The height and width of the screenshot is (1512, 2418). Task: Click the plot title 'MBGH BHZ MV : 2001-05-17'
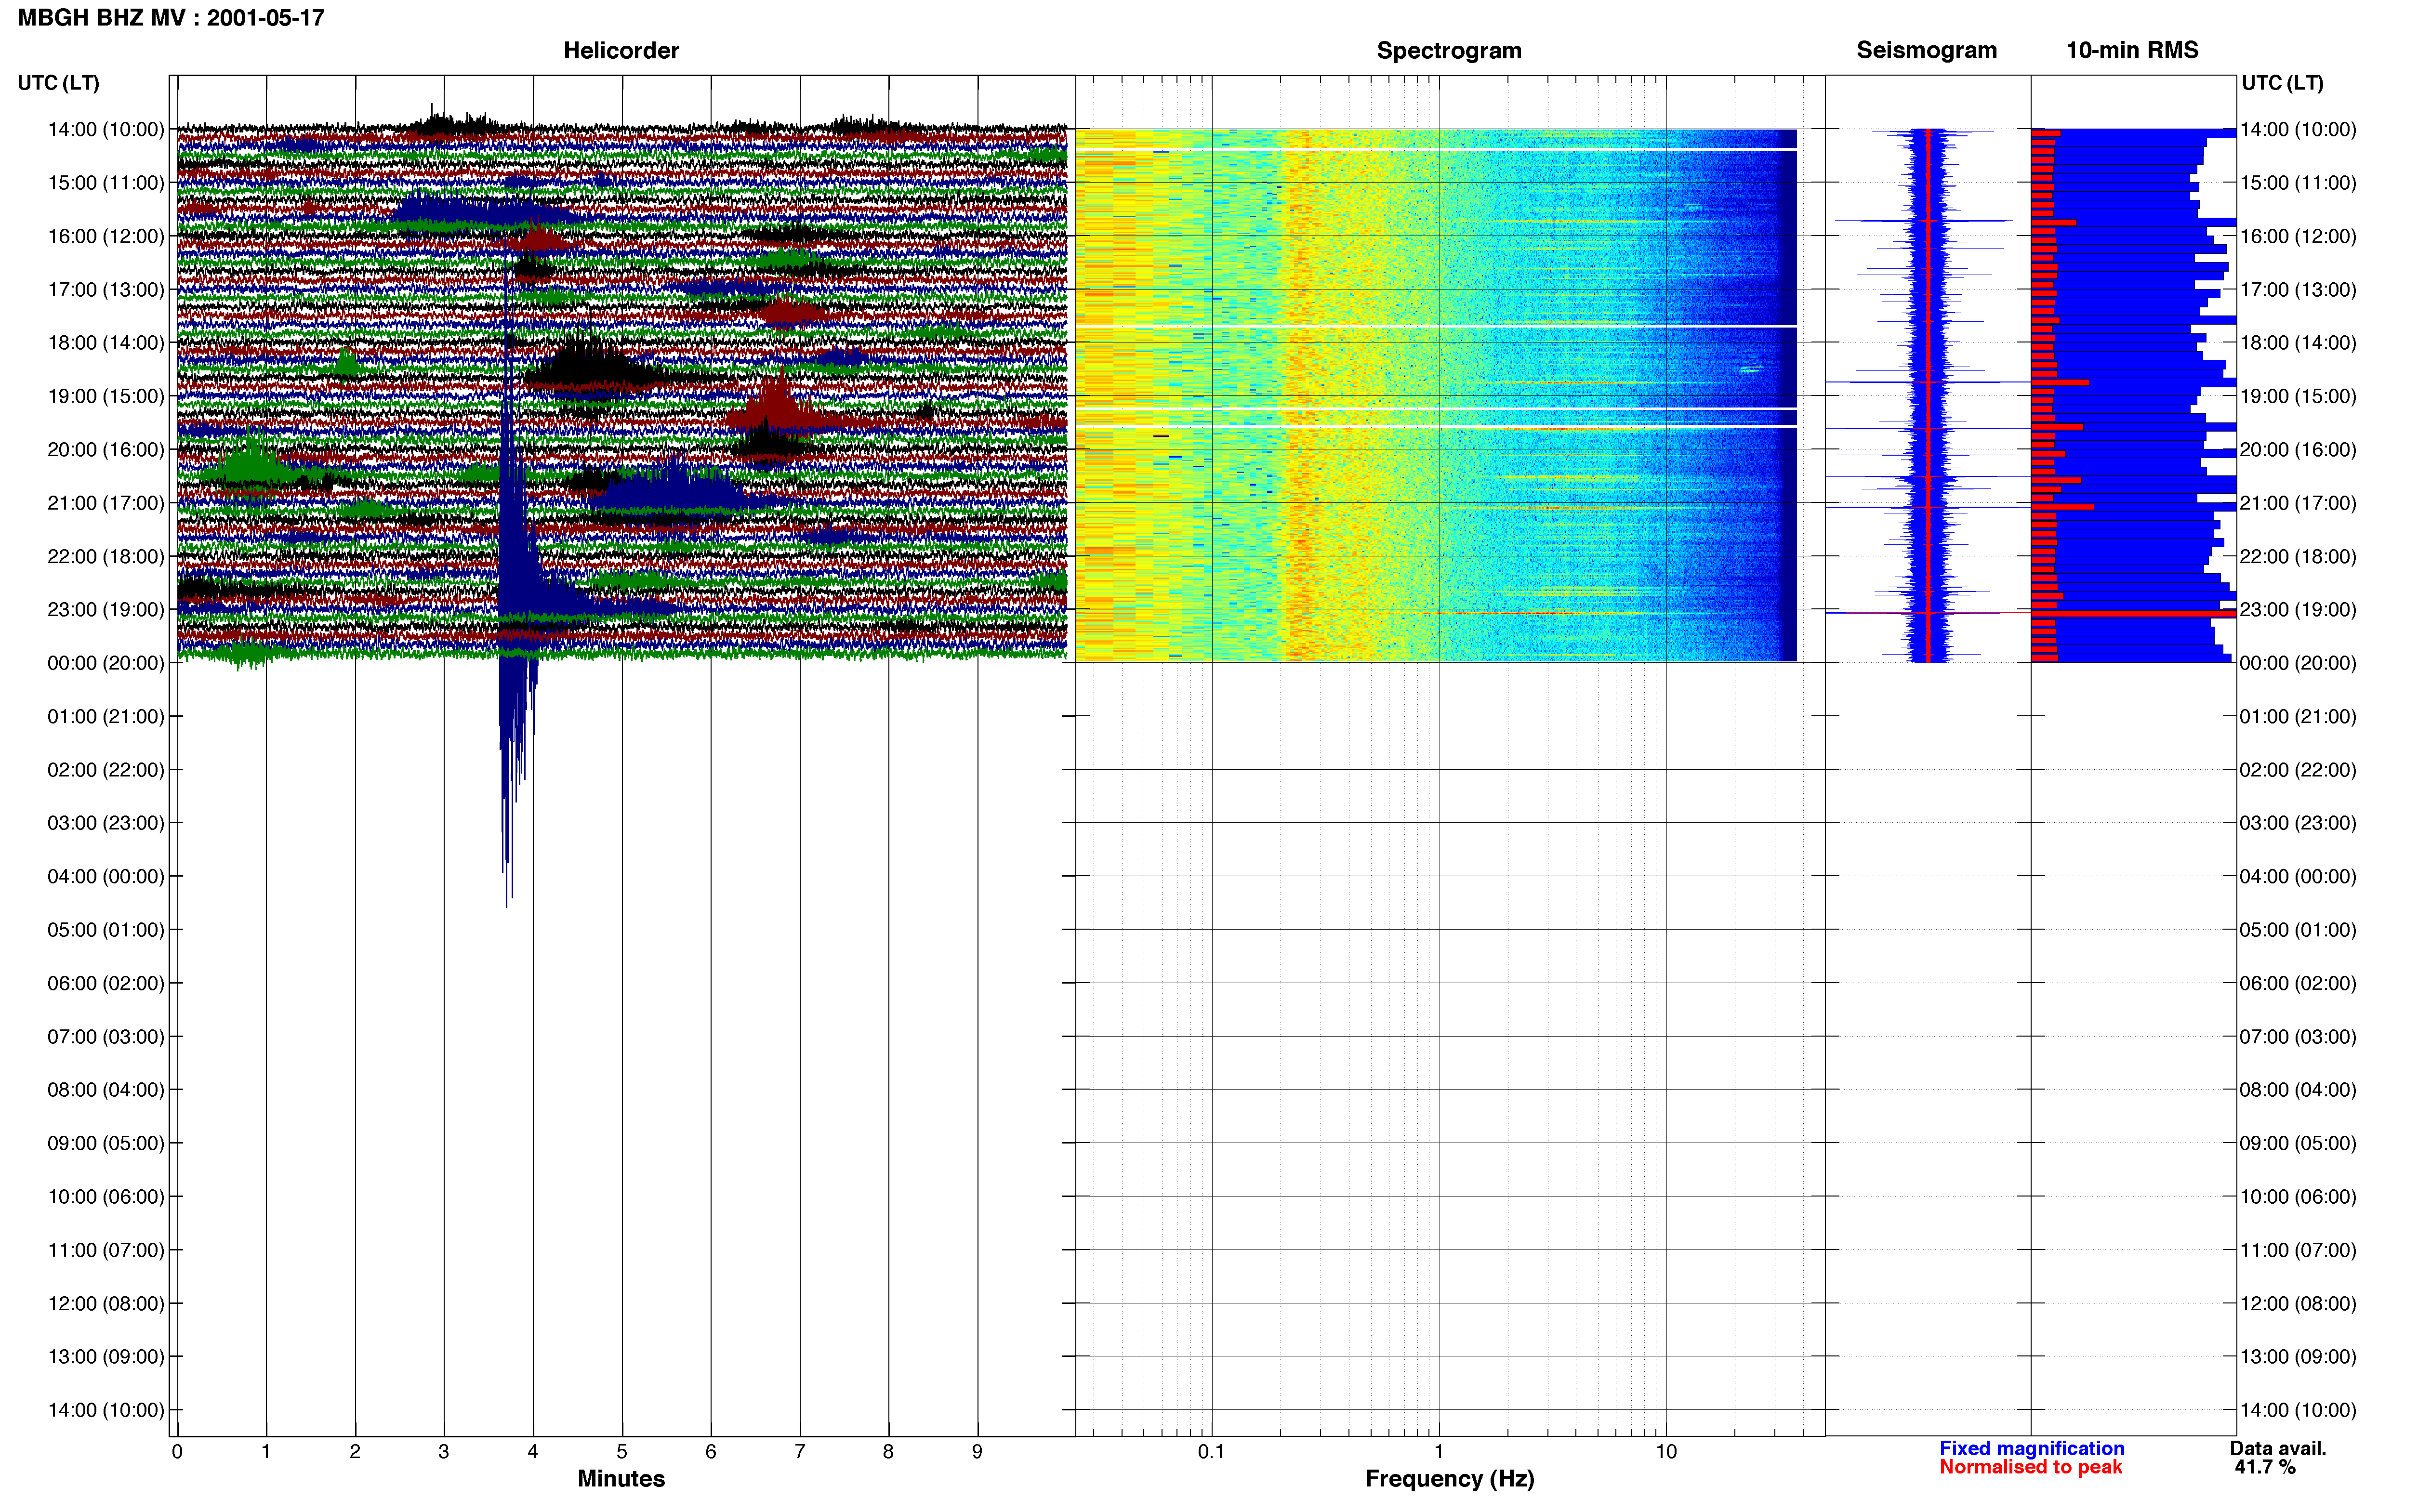(x=171, y=18)
